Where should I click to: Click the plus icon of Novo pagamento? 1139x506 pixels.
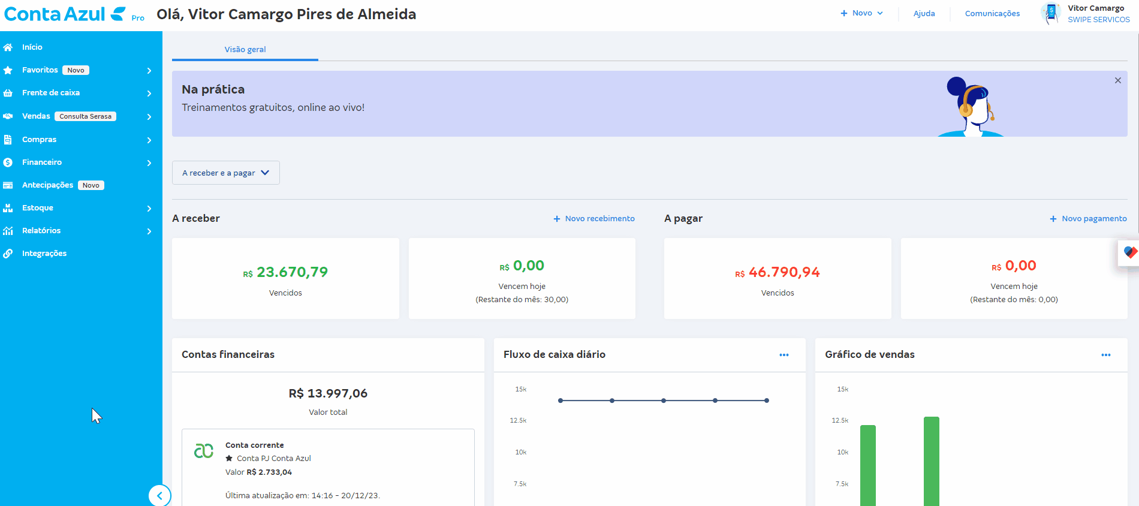pyautogui.click(x=1053, y=219)
